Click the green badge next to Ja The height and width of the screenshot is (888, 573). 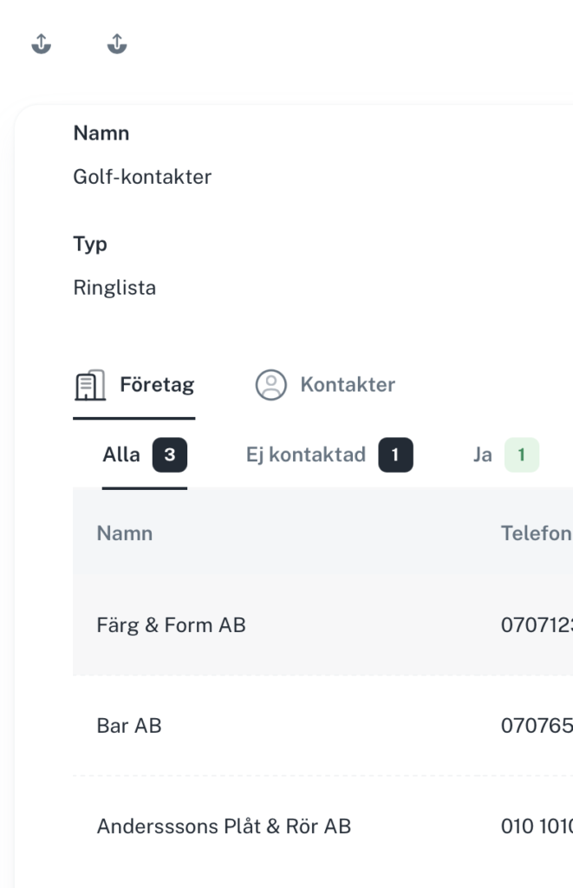(522, 454)
